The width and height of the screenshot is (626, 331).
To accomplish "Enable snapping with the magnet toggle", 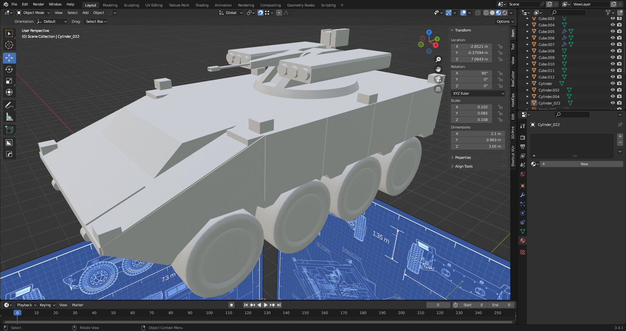I will coord(261,13).
